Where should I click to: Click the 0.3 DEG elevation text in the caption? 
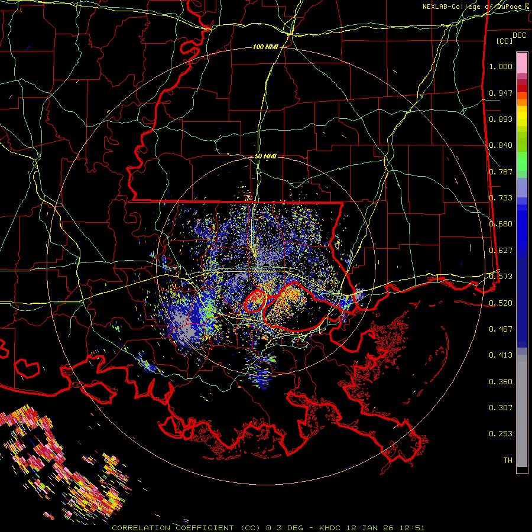tap(285, 528)
